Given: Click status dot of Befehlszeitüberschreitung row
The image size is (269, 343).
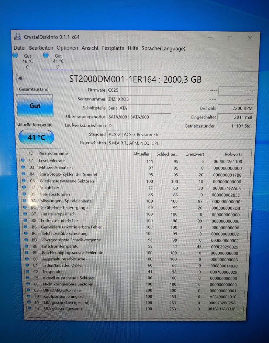Looking at the screenshot, I should click(26, 233).
